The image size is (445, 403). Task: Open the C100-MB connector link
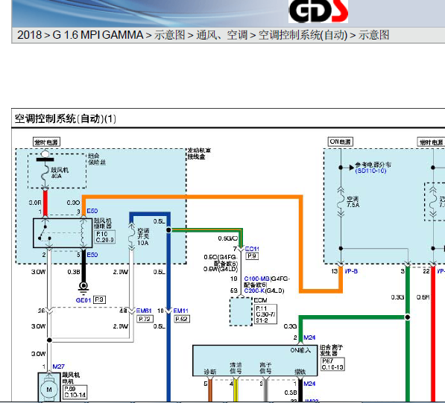(257, 279)
